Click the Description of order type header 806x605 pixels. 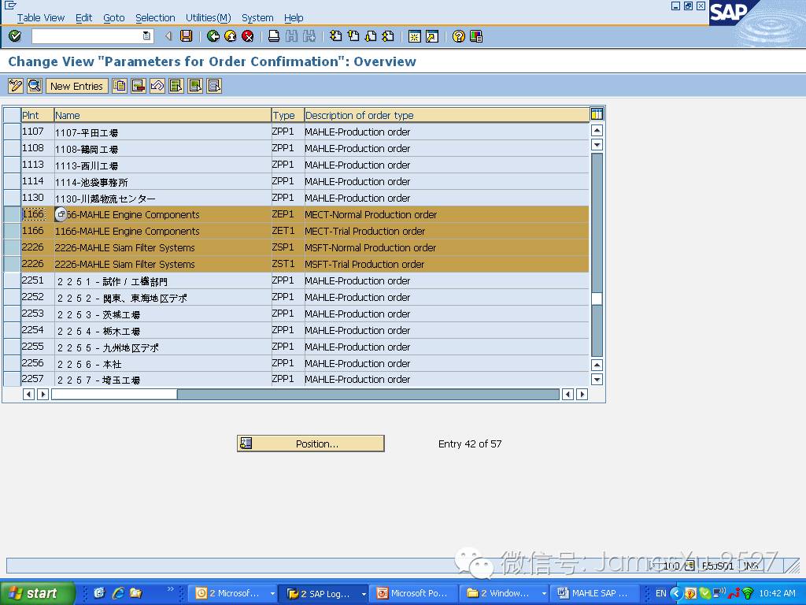446,115
